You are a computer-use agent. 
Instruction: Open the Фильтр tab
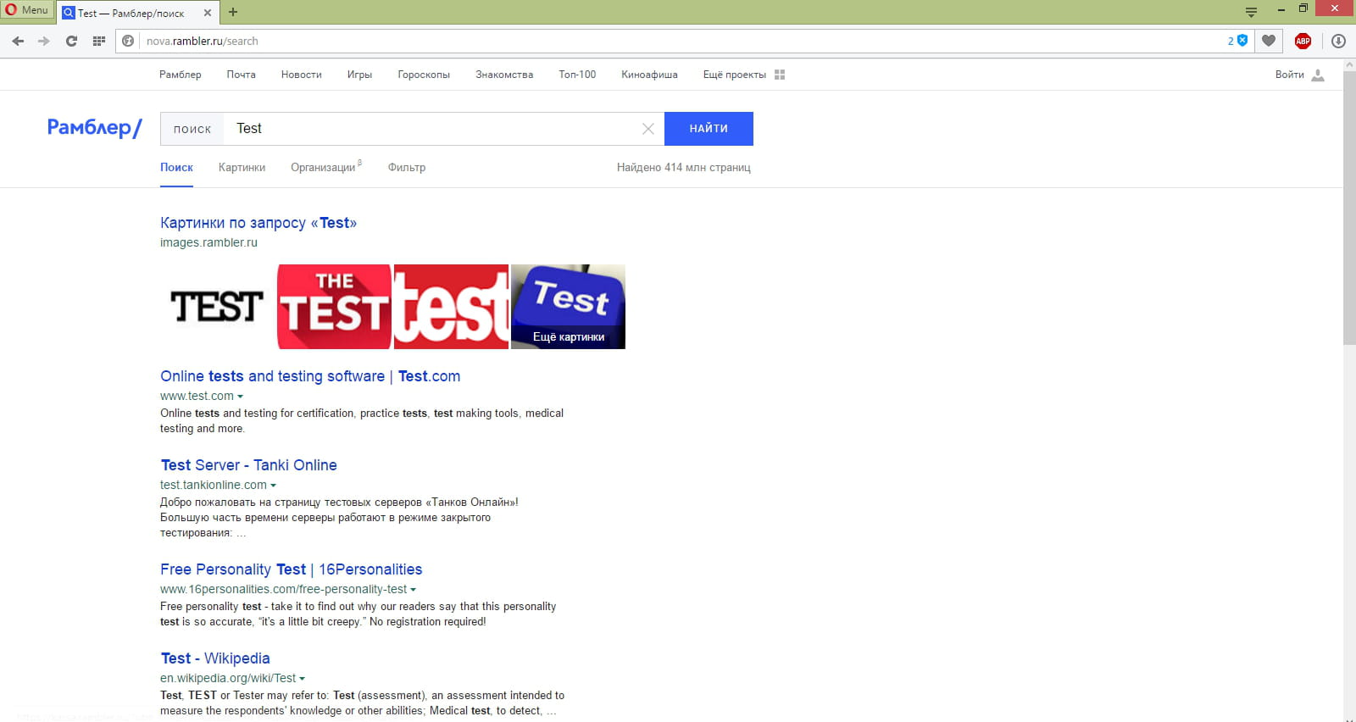[407, 168]
